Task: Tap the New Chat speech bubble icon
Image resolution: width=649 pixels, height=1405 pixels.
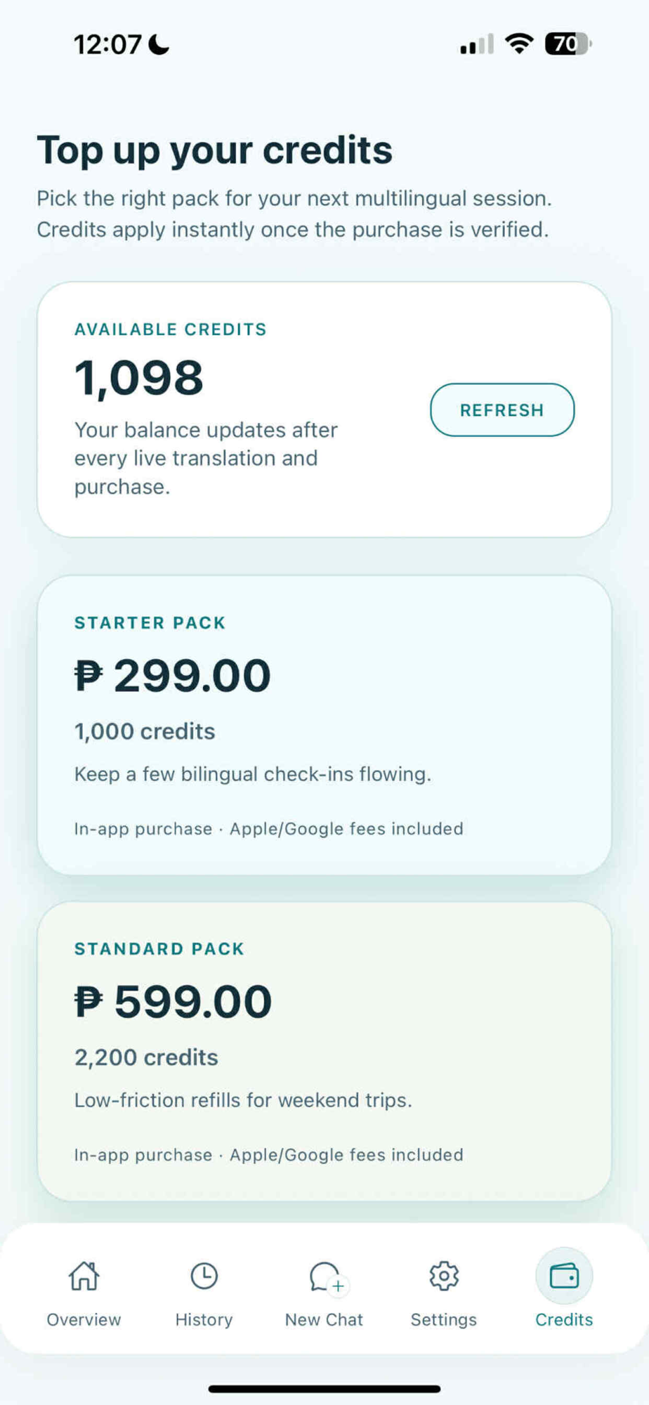Action: pos(324,1276)
